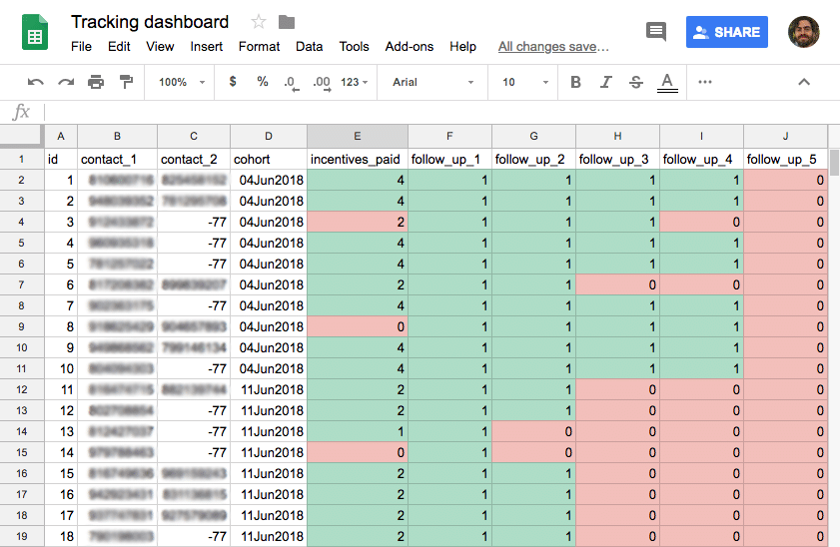Screen dimensions: 840x547
Task: Click the -77 contact_2 cell in row 5
Action: (x=194, y=243)
